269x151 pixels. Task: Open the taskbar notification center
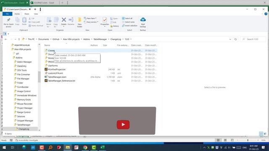[264, 147]
